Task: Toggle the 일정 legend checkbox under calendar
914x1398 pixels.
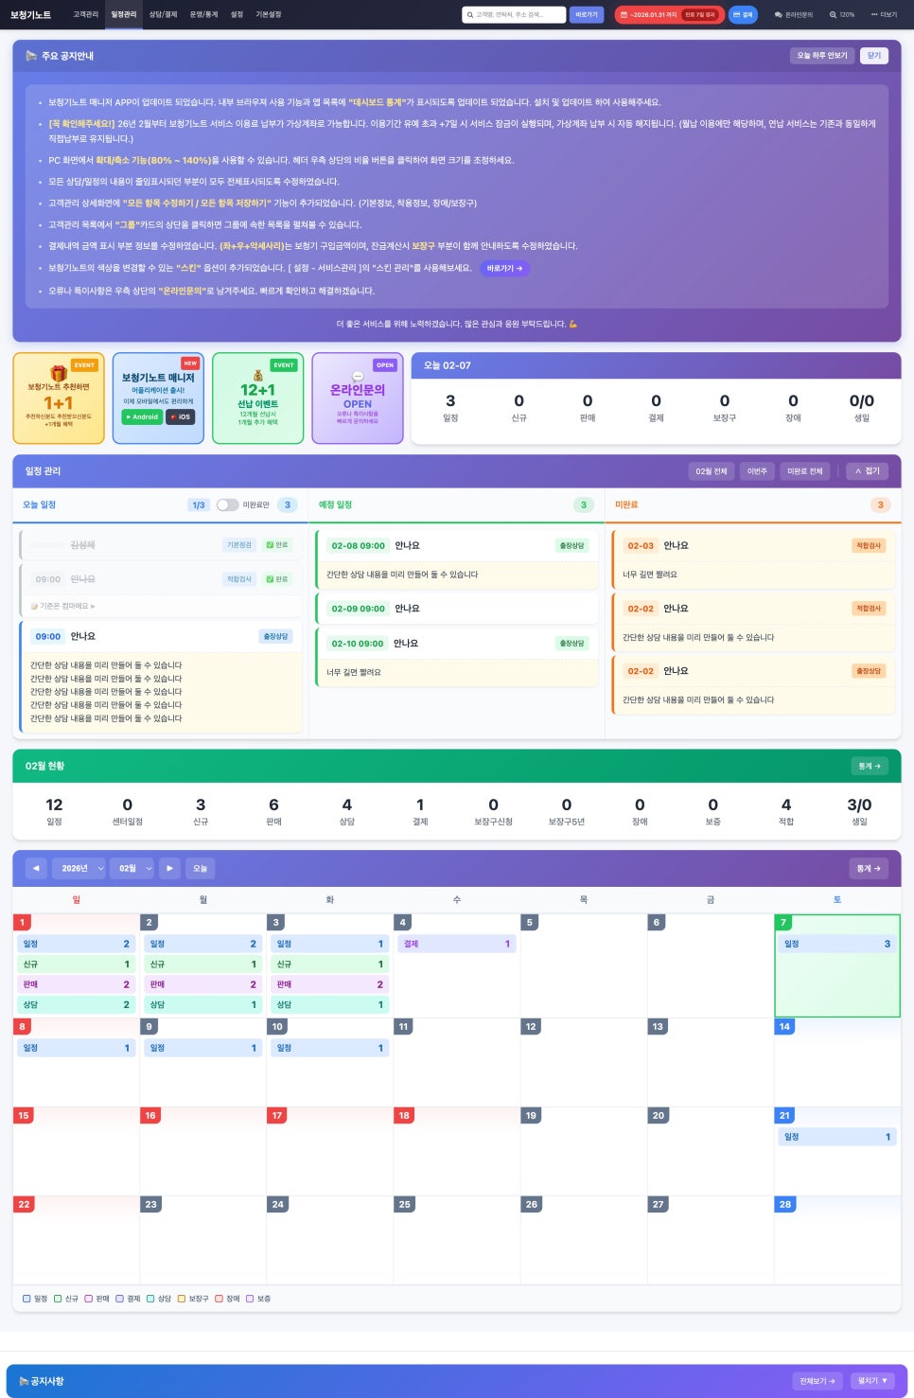Action: click(27, 1299)
